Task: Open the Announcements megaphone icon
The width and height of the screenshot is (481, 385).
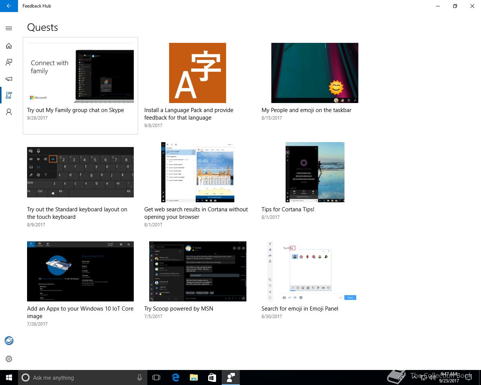Action: (x=9, y=79)
